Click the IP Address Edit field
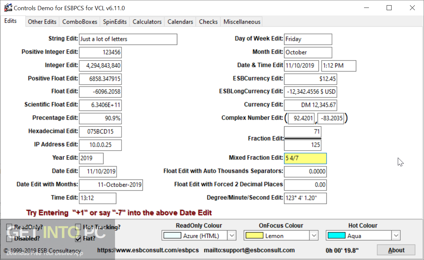Viewport: 424px width, 260px height. (x=100, y=145)
